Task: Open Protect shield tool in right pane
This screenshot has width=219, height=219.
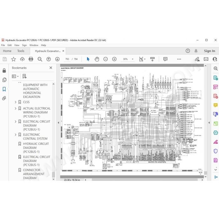Action: click(216, 151)
